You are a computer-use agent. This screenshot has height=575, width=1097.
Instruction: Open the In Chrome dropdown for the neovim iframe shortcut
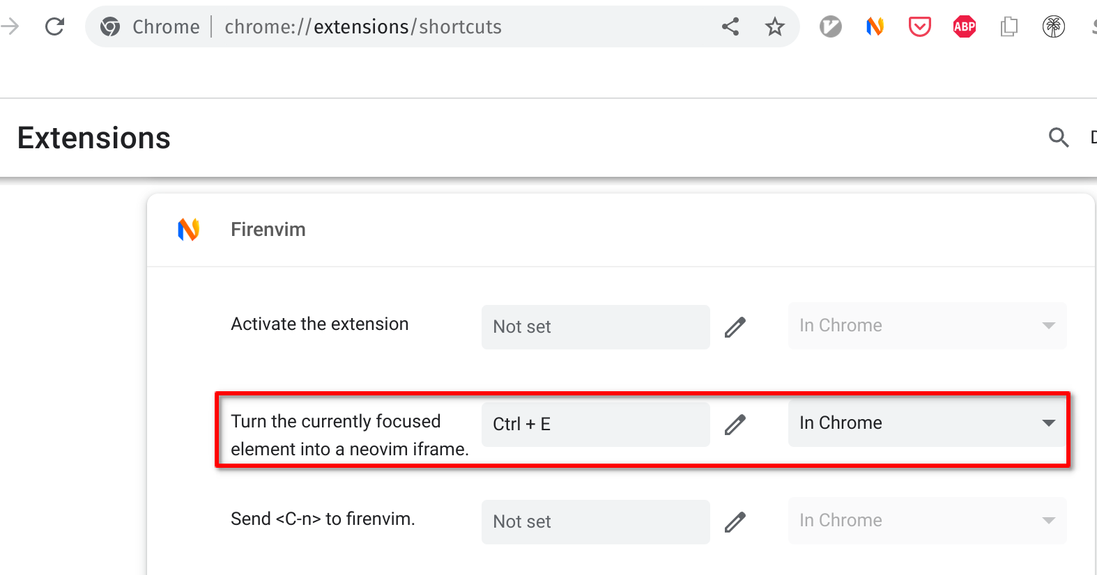coord(927,423)
